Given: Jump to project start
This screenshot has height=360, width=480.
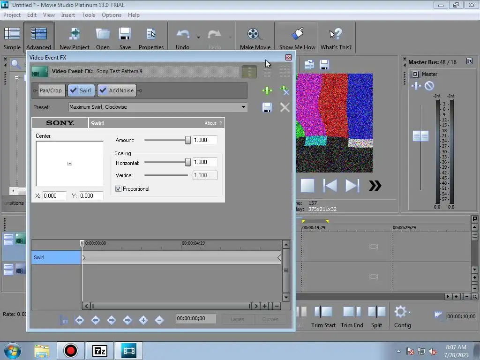Looking at the screenshot, I should tap(330, 186).
